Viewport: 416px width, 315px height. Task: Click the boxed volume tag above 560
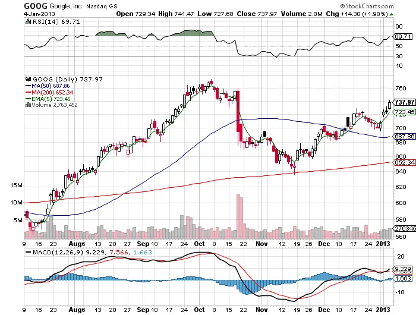pyautogui.click(x=405, y=228)
